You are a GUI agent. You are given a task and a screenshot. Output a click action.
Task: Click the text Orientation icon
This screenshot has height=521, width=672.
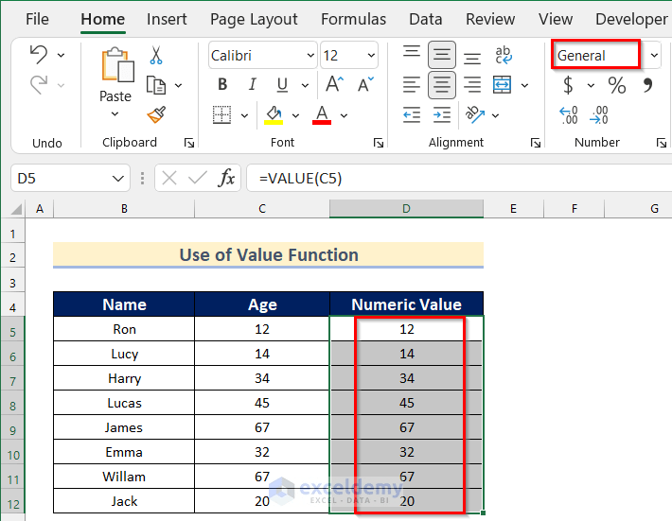(x=475, y=114)
